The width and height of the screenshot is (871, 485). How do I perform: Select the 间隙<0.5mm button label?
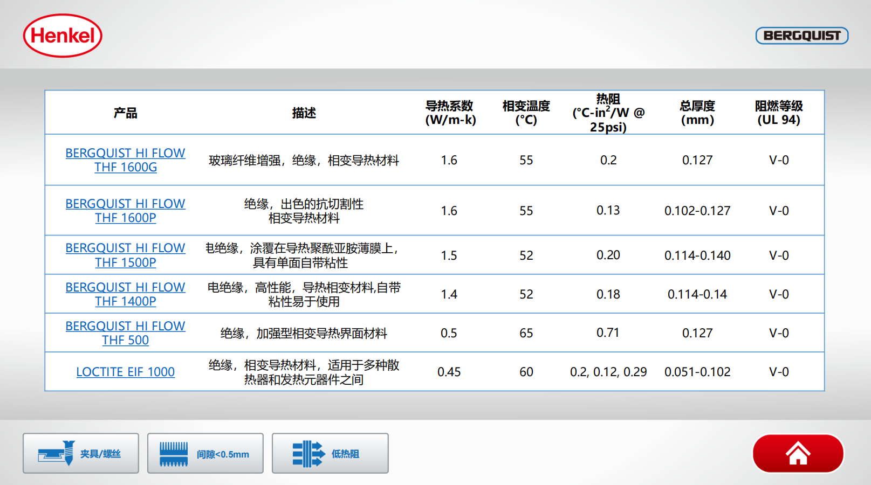[223, 454]
